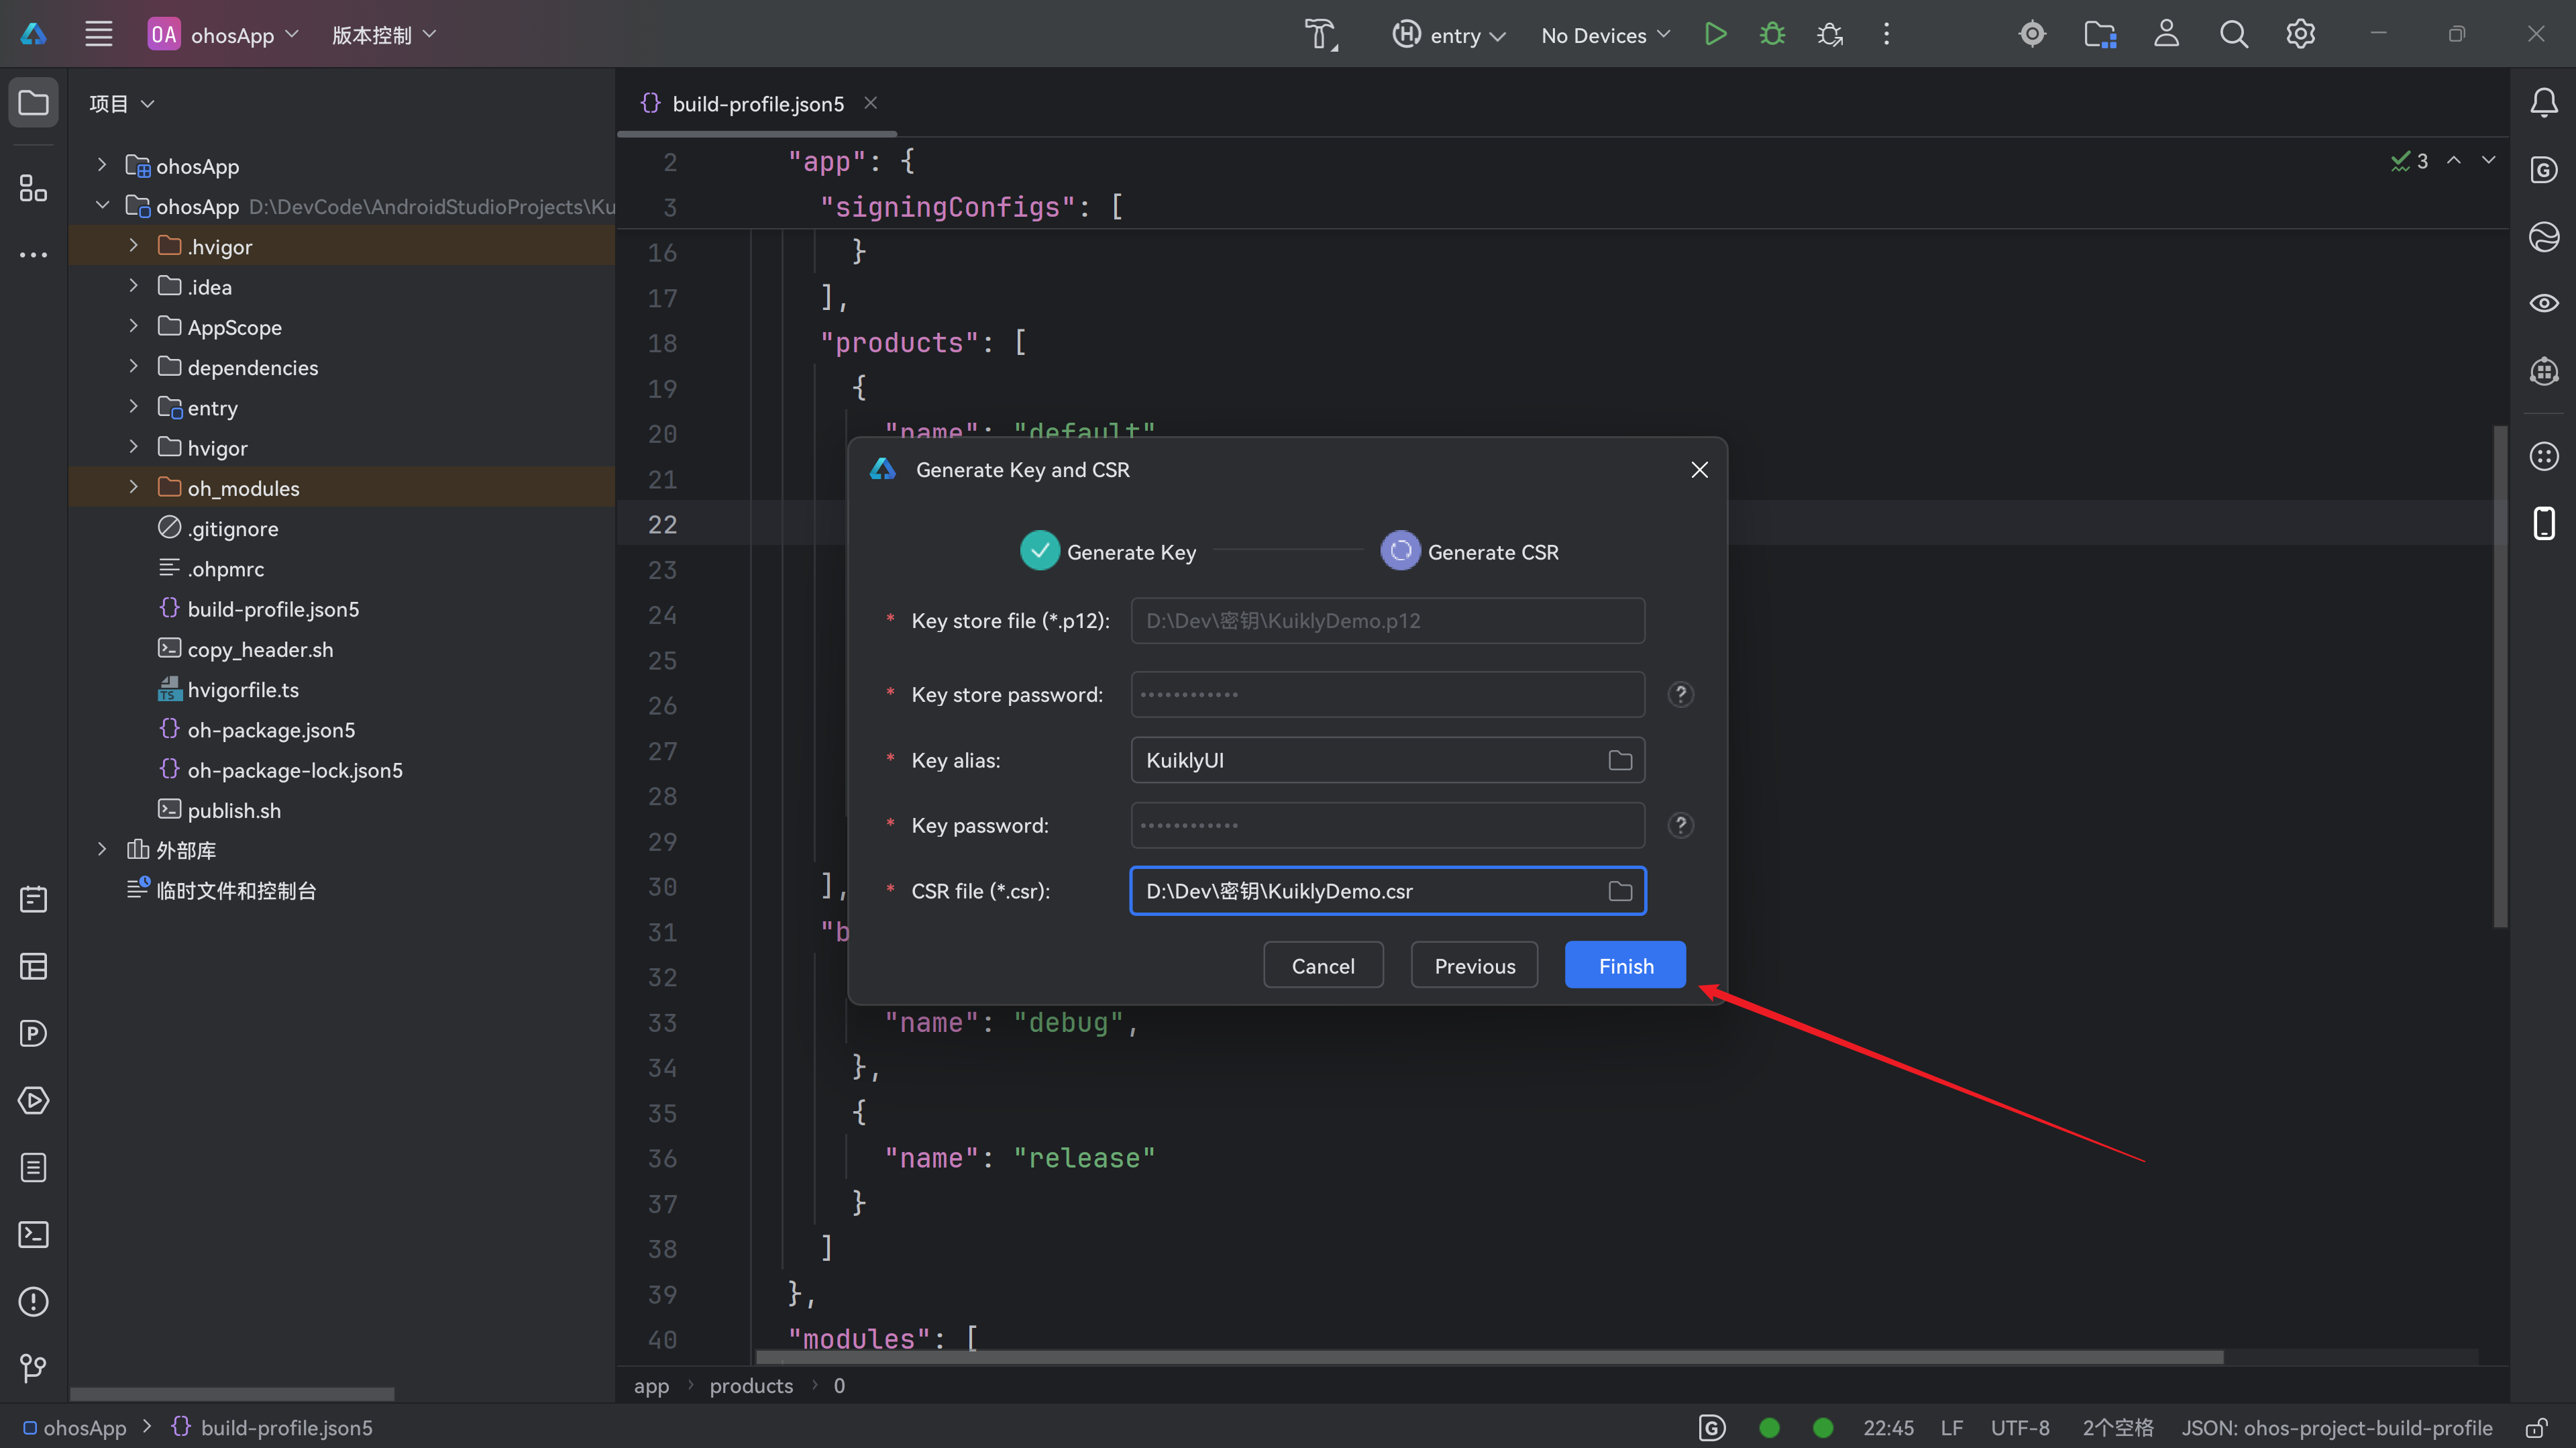The height and width of the screenshot is (1448, 2576).
Task: Click the eye previewer icon in right sidebar
Action: pyautogui.click(x=2543, y=303)
